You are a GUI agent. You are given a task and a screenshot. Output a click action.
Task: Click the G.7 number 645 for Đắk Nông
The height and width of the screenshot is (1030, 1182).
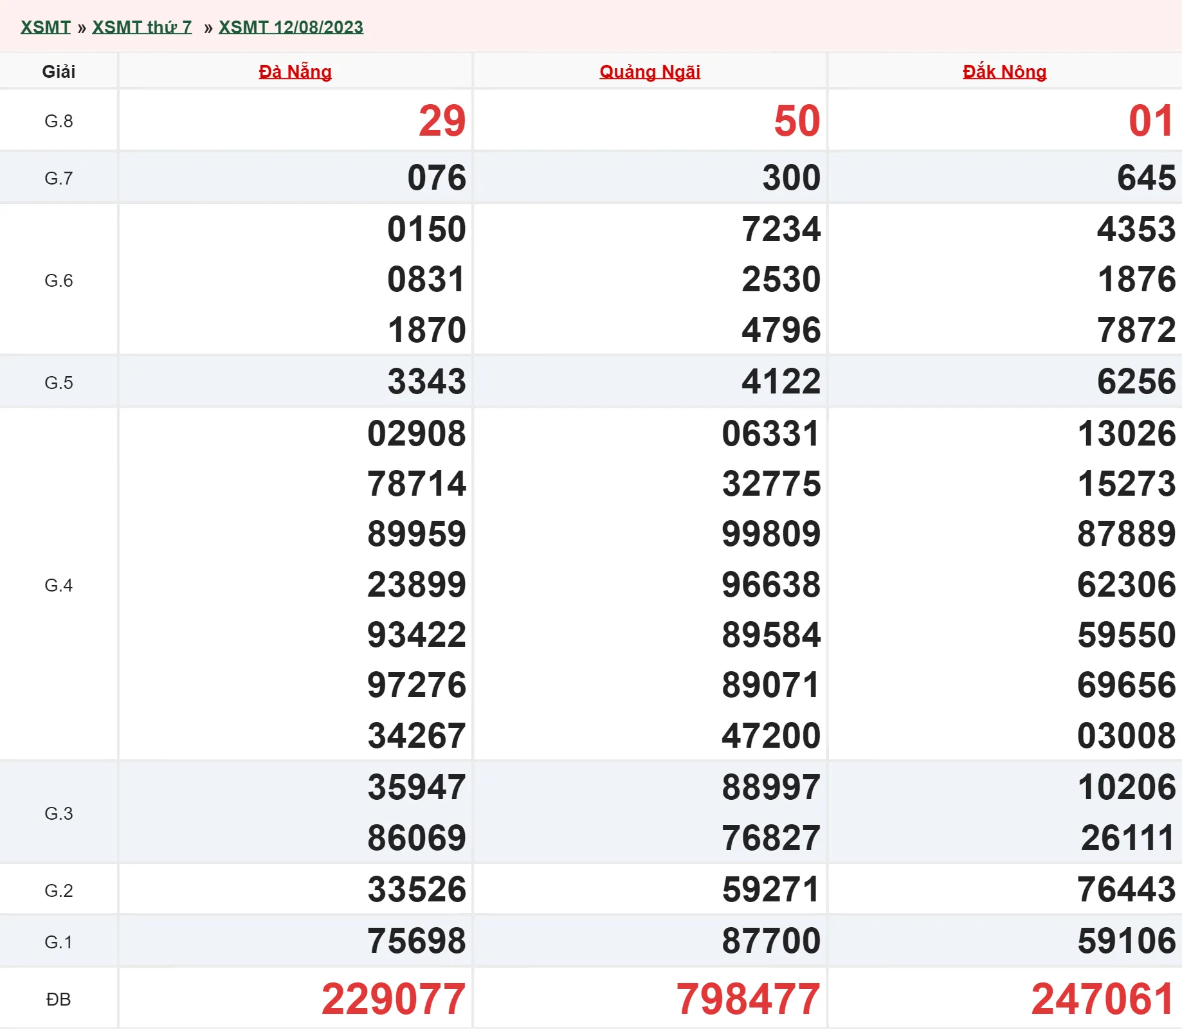[1146, 177]
